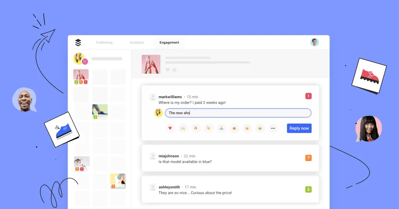
Task: Insert the raising hands emoji
Action: click(x=183, y=128)
